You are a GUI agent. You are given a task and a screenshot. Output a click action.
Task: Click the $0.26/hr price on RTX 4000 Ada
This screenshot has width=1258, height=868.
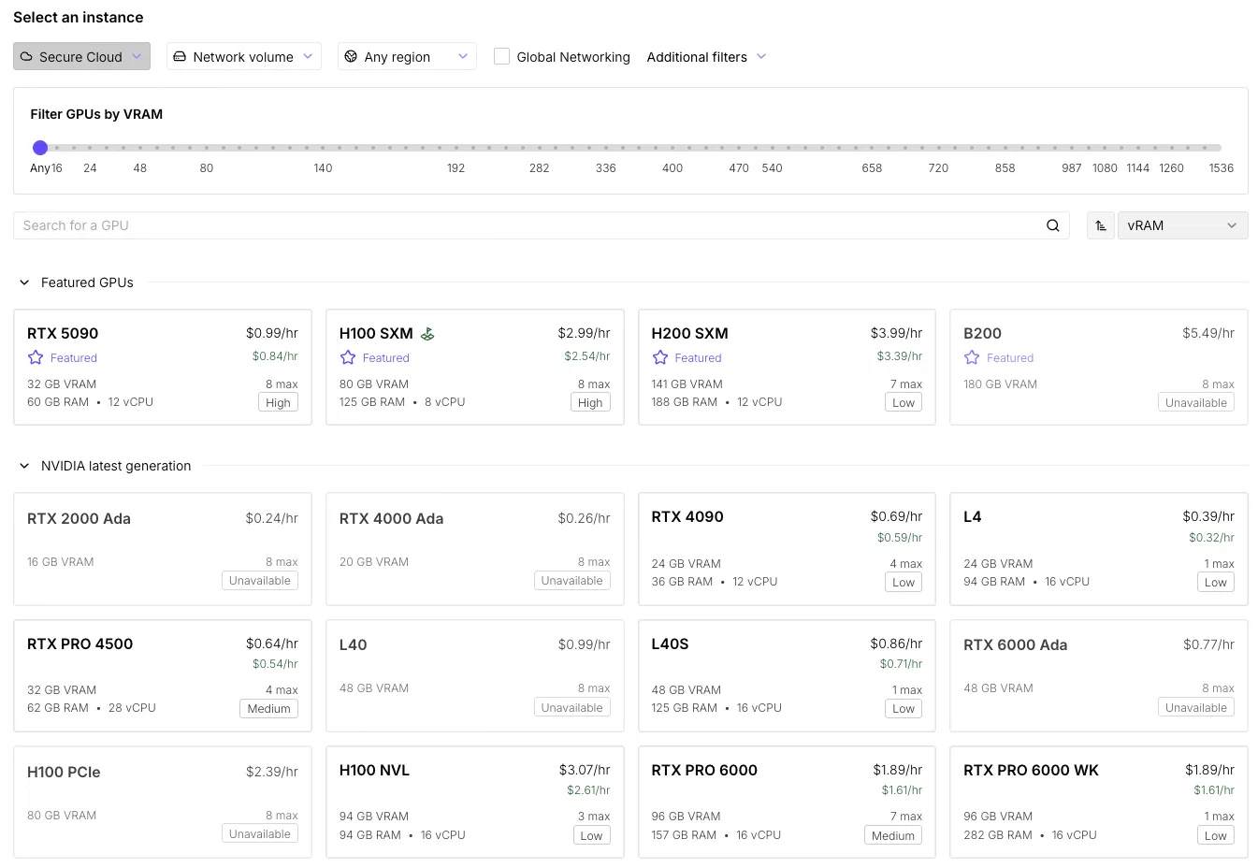click(584, 518)
